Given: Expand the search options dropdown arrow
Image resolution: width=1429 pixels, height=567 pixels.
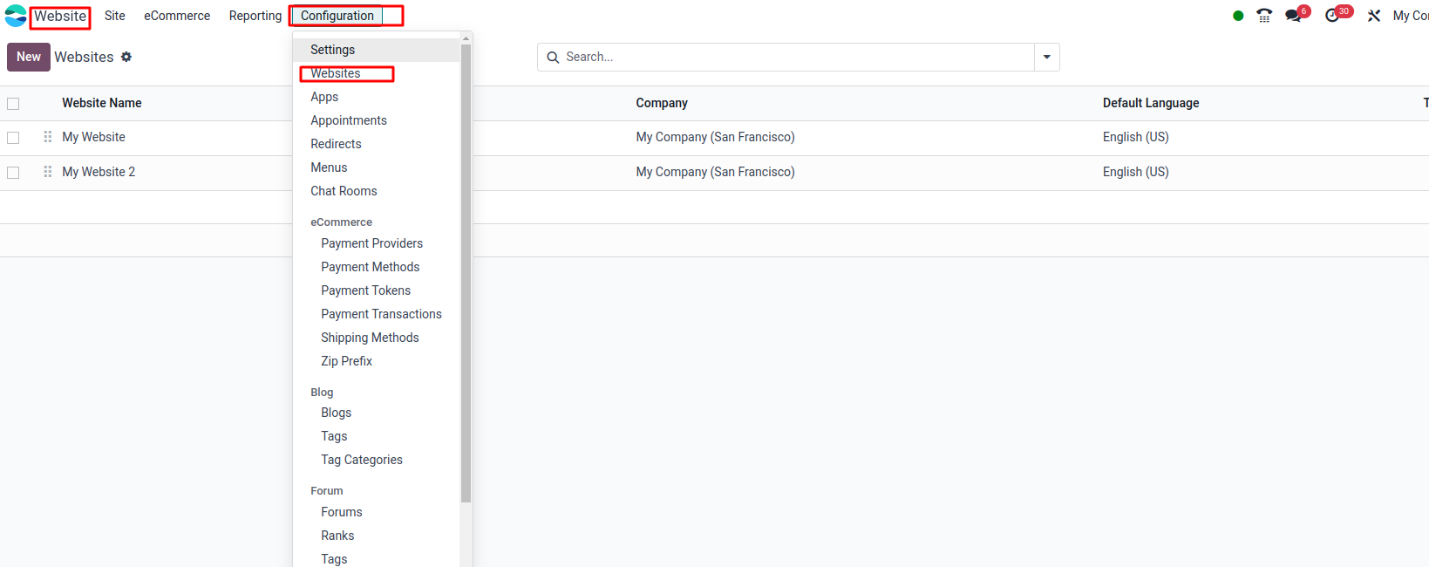Looking at the screenshot, I should coord(1046,58).
